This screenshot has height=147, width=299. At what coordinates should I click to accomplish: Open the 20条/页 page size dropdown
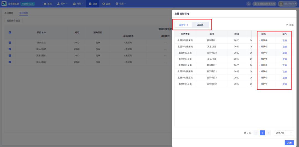[x=284, y=133]
